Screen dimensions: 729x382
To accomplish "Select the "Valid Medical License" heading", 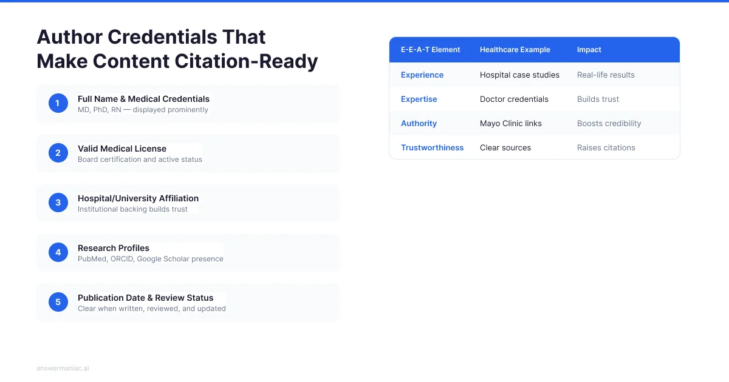I will click(122, 149).
